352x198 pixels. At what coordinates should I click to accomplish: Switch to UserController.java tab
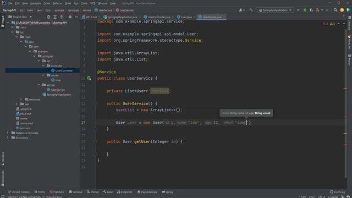pos(158,17)
